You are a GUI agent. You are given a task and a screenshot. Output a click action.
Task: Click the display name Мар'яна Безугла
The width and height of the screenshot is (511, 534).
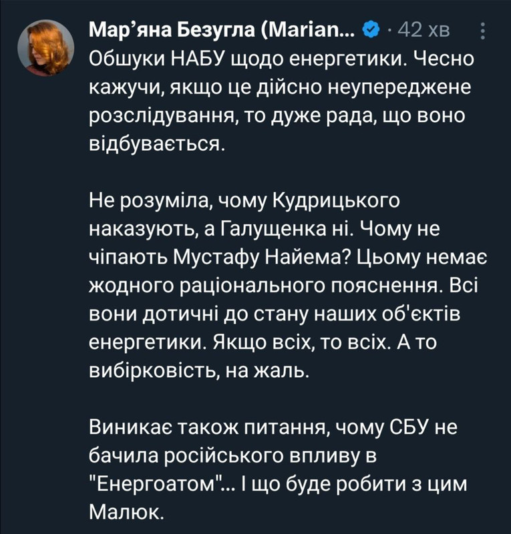click(x=172, y=31)
